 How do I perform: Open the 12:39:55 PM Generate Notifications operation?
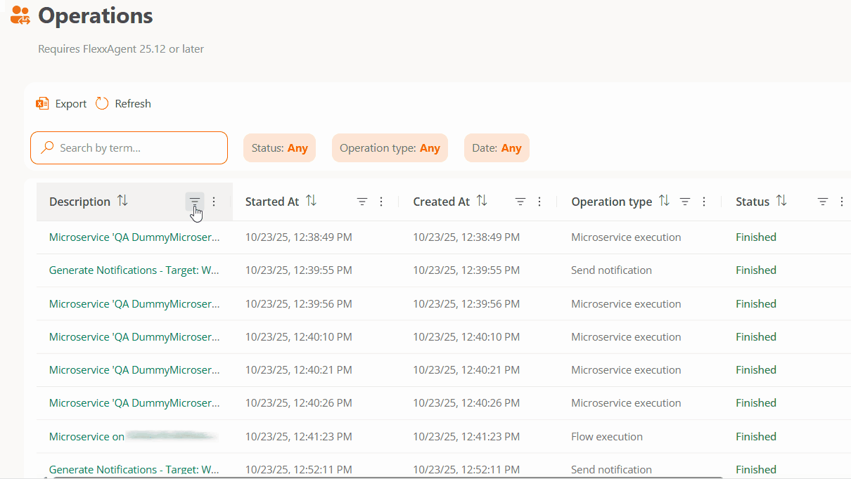coord(134,270)
